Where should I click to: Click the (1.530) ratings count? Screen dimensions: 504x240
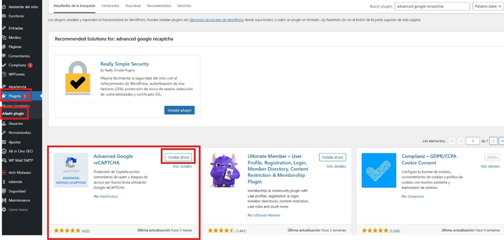coord(395,231)
